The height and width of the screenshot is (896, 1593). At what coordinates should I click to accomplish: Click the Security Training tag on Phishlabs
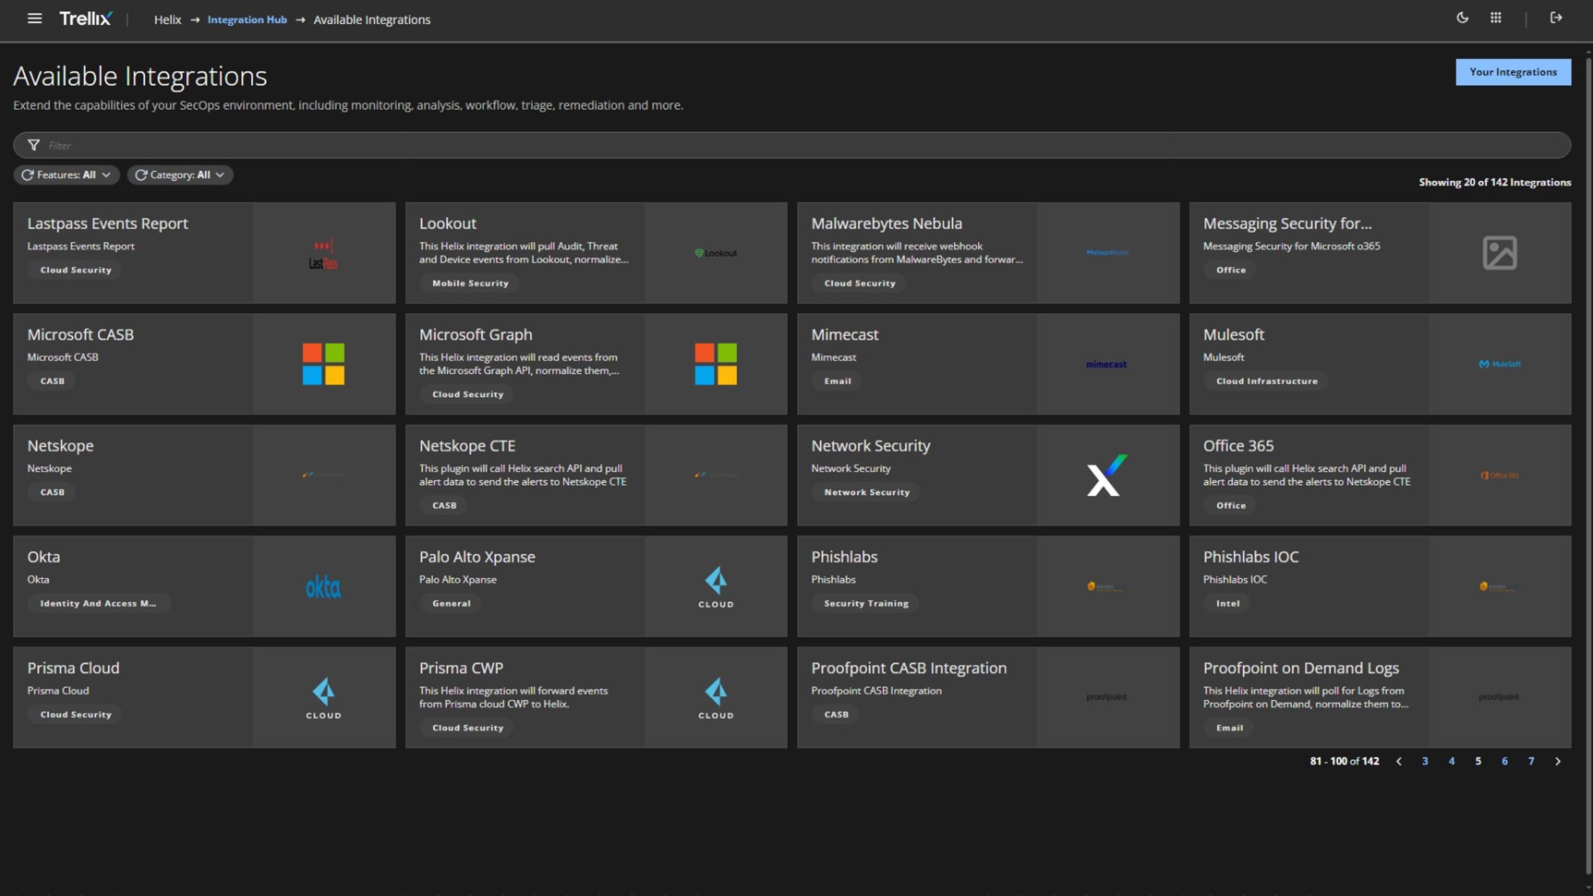(x=866, y=603)
